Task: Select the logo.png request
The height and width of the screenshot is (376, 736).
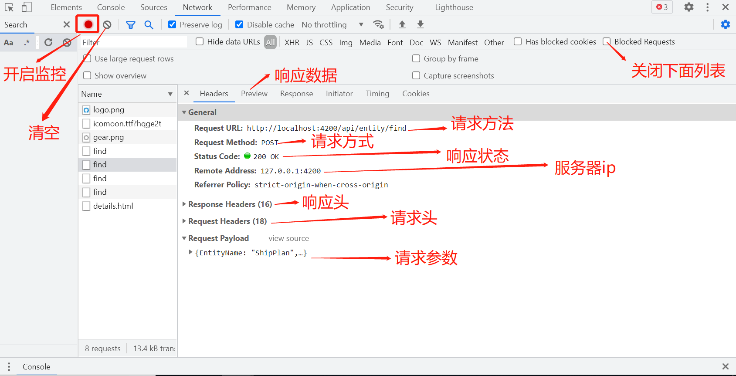Action: [x=128, y=110]
